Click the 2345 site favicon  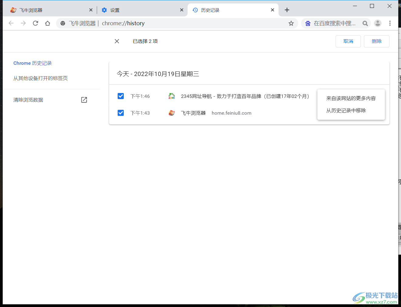[x=172, y=96]
